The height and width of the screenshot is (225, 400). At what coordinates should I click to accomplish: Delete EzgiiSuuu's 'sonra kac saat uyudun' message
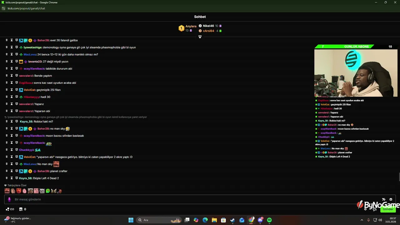[x=7, y=83]
